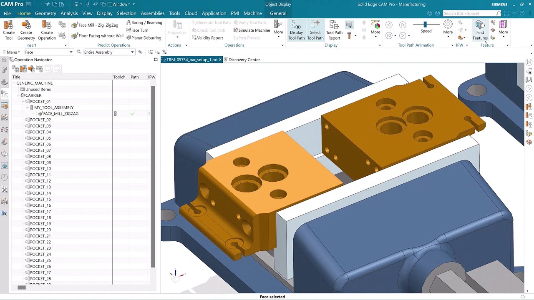Open the Home ribbon tab
This screenshot has width=534, height=300.
tap(24, 13)
